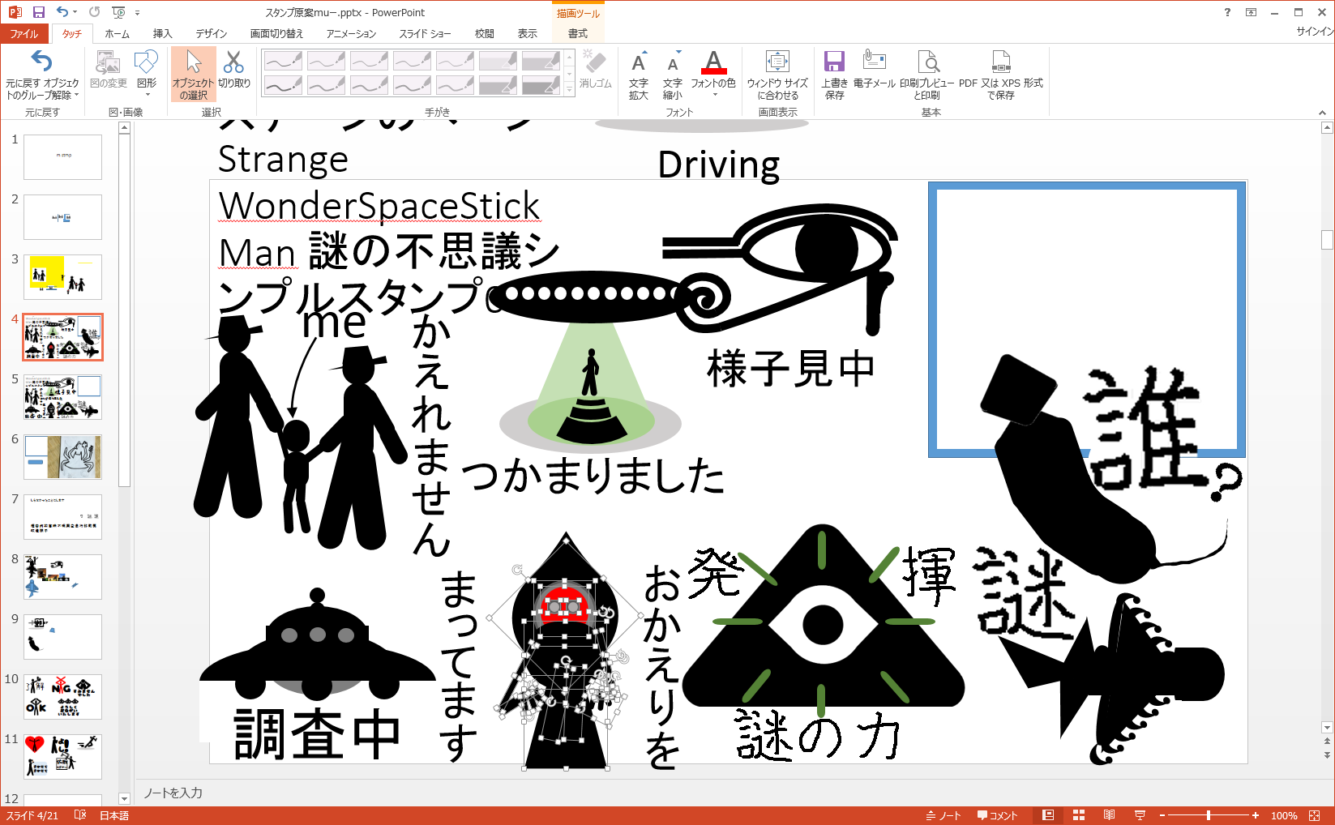Open the 挿入 (Insert) ribbon tab
This screenshot has height=825, width=1335.
(162, 33)
